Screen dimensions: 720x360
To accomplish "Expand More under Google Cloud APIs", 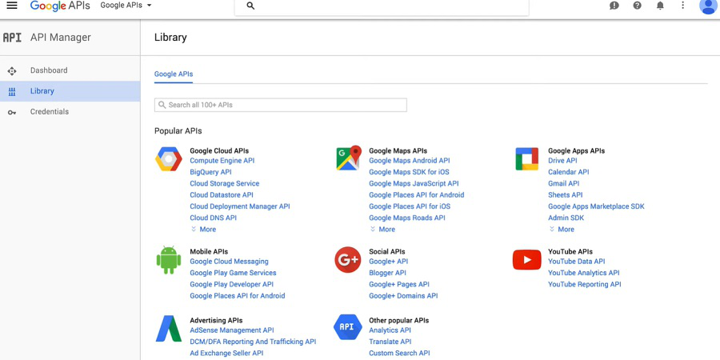I will tap(203, 229).
